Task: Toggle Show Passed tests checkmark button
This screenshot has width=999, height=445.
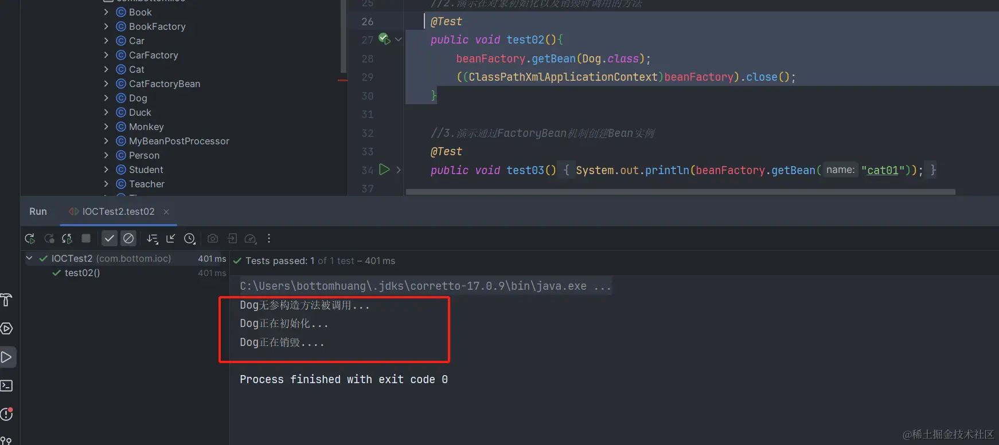Action: click(110, 238)
